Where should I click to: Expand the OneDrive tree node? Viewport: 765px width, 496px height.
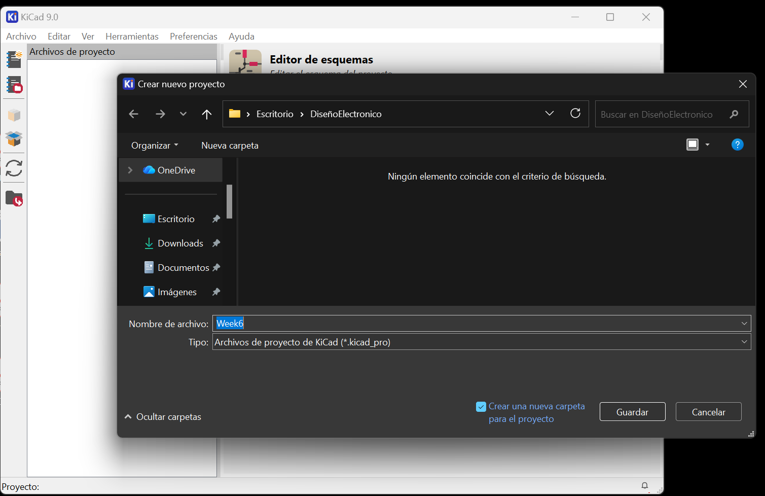pyautogui.click(x=130, y=170)
